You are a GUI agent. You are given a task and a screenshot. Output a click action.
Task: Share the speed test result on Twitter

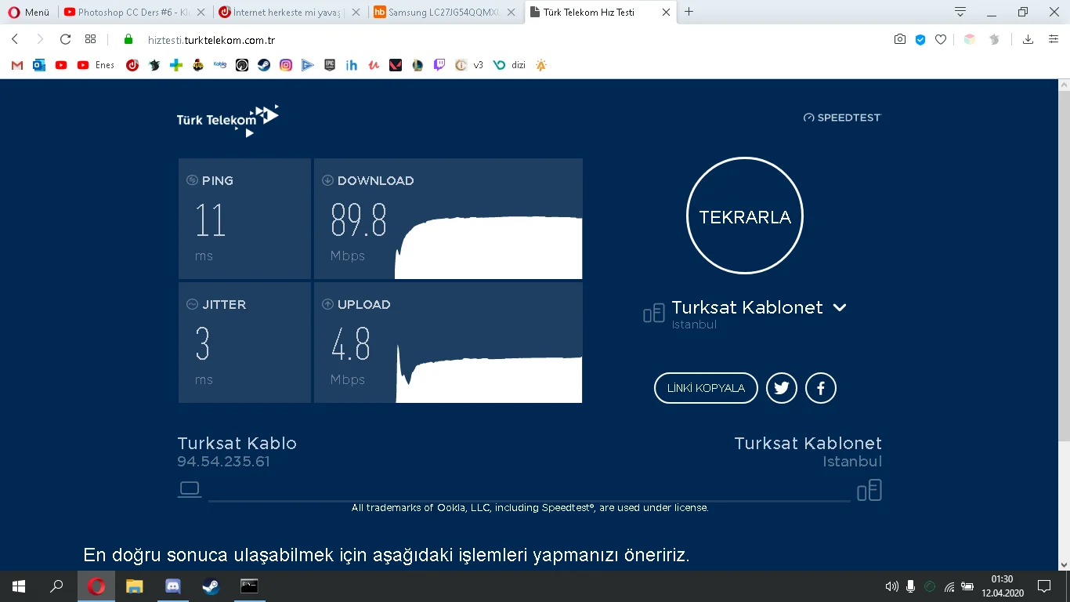click(781, 388)
